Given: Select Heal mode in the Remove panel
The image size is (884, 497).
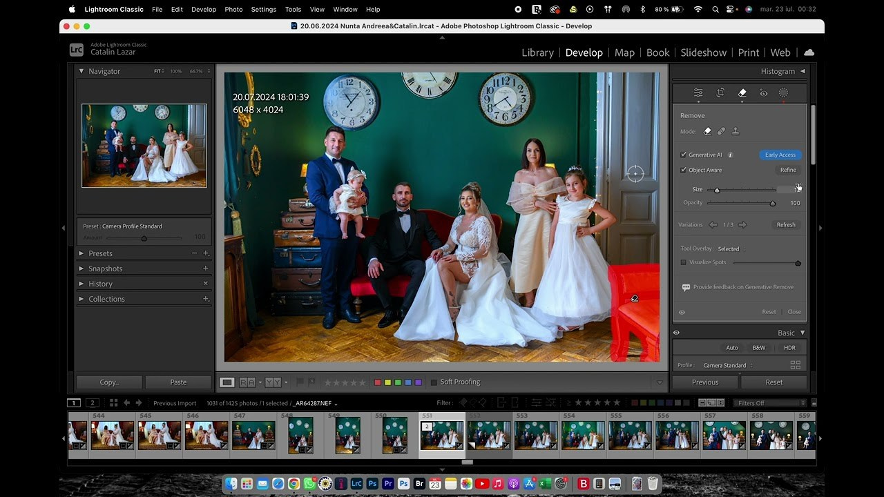Looking at the screenshot, I should pos(722,130).
